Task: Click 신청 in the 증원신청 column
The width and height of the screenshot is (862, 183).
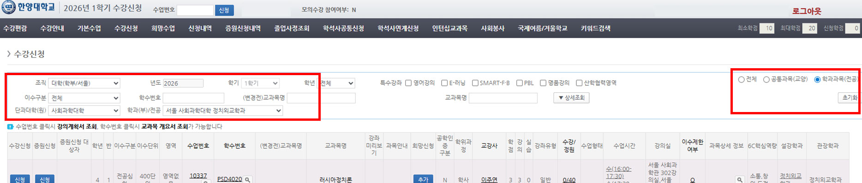Action: click(x=45, y=179)
